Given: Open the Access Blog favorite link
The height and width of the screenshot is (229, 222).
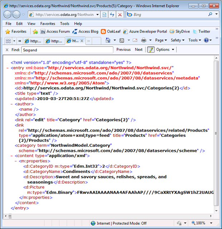Looking at the screenshot, I should coord(85,31).
